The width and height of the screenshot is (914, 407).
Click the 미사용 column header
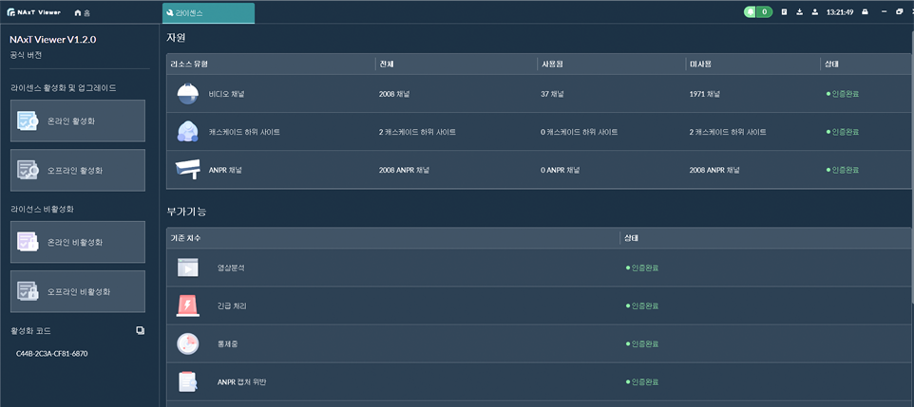click(x=700, y=64)
